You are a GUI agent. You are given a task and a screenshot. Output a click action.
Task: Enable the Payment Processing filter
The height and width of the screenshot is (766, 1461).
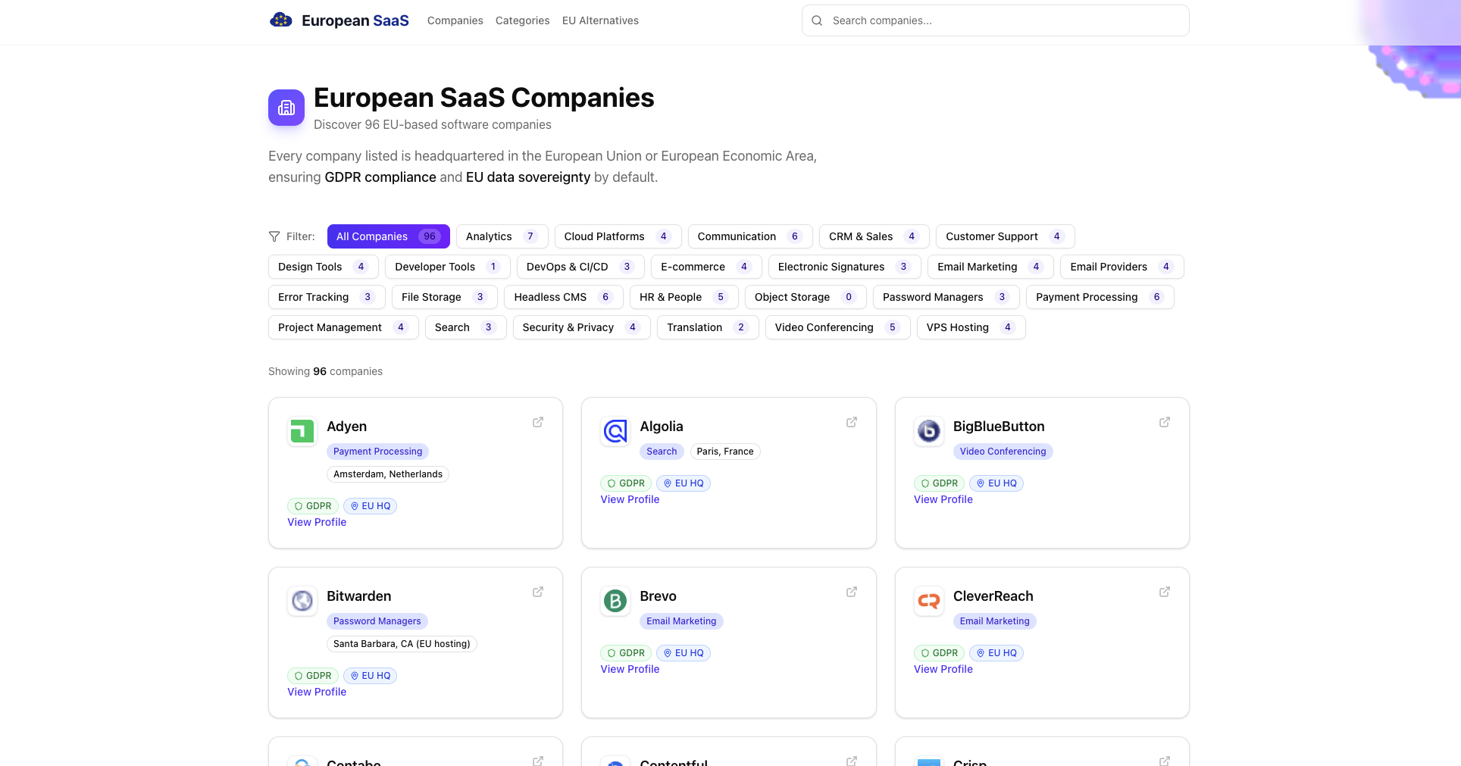(x=1100, y=297)
